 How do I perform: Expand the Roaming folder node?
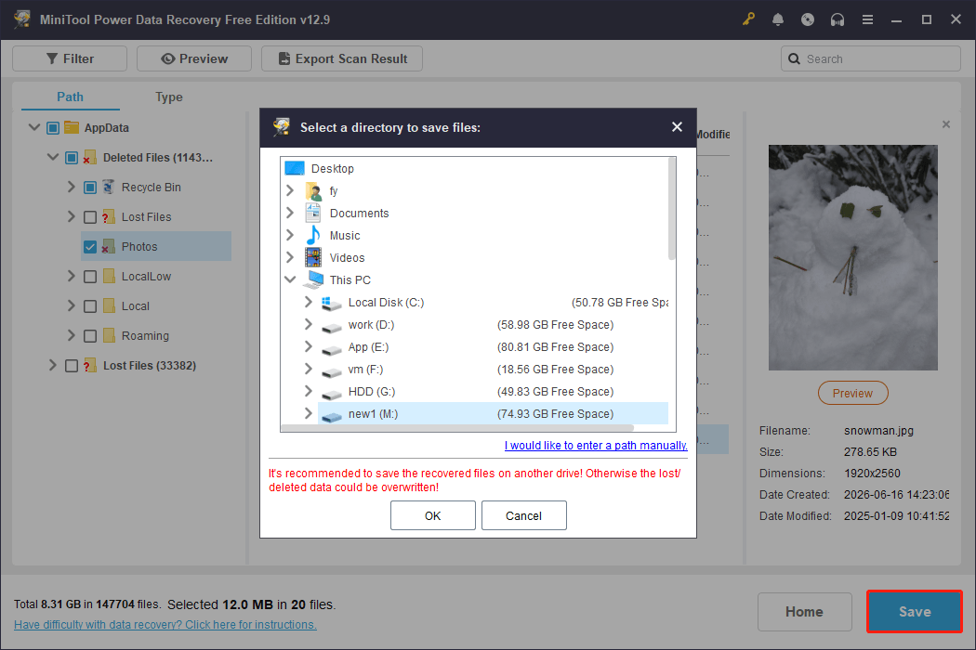coord(71,335)
